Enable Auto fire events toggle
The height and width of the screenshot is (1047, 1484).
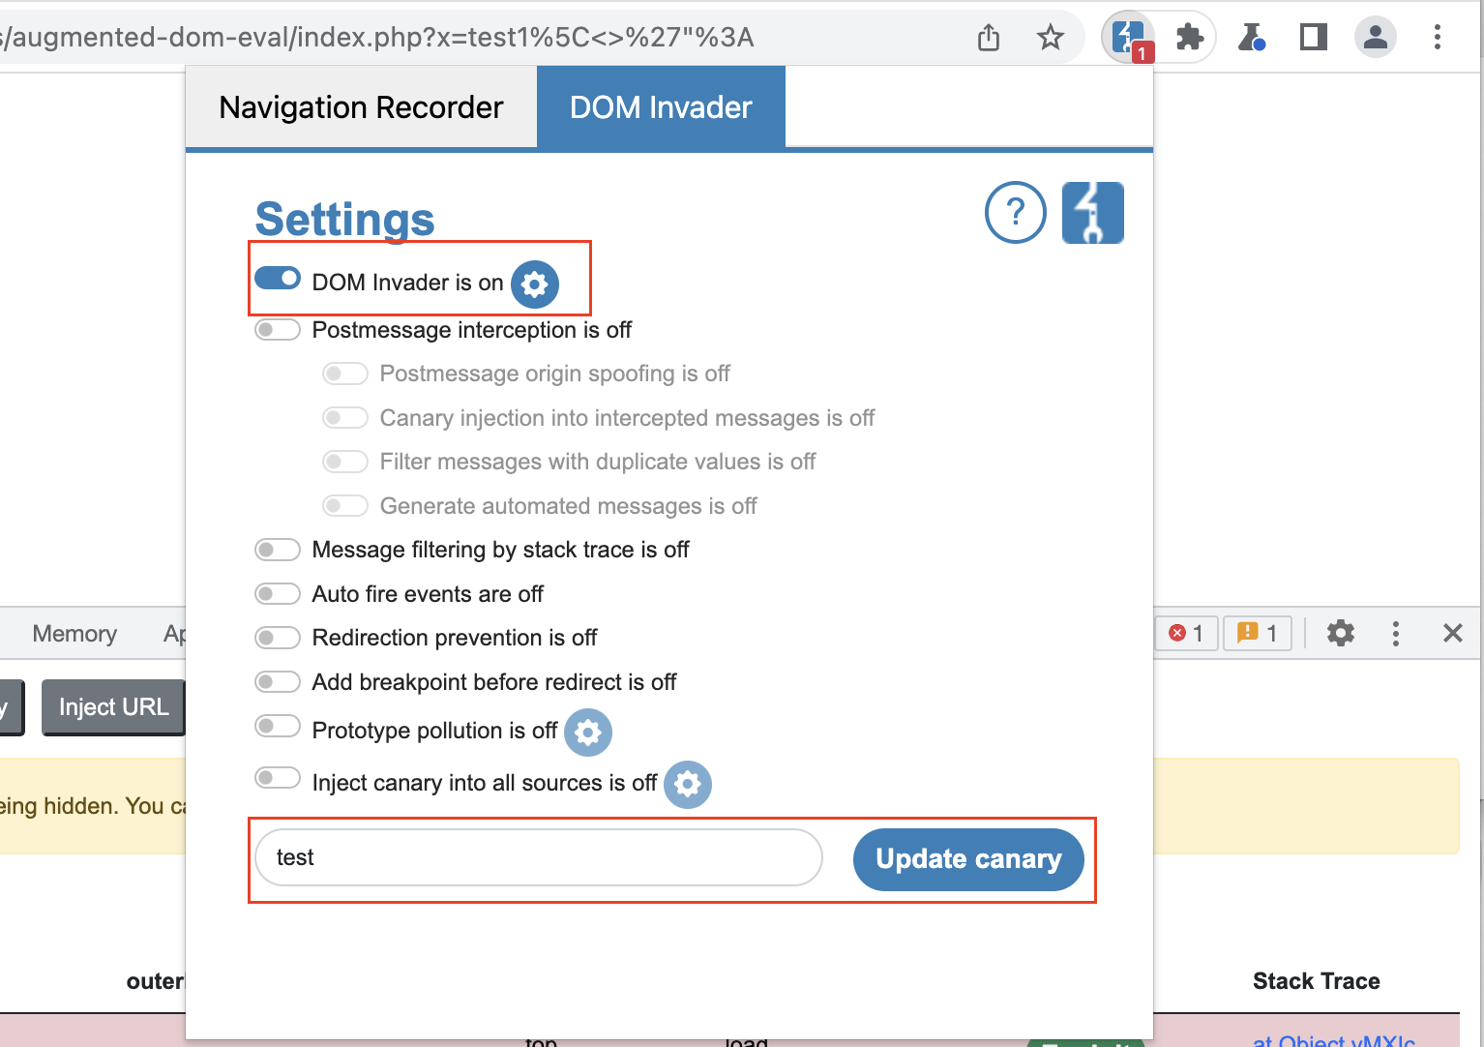[x=278, y=594]
